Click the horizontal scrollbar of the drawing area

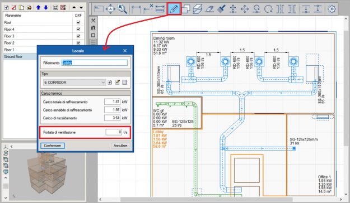(207, 200)
